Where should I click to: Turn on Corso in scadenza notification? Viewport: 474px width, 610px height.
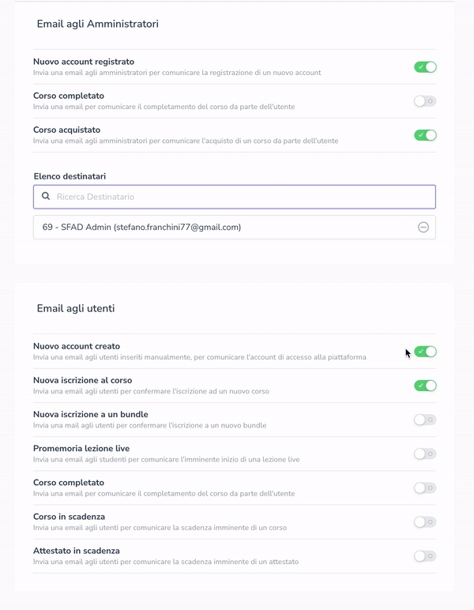coord(425,522)
